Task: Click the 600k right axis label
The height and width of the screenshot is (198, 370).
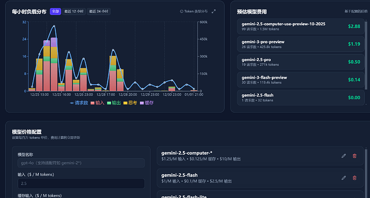Action: coord(204,22)
